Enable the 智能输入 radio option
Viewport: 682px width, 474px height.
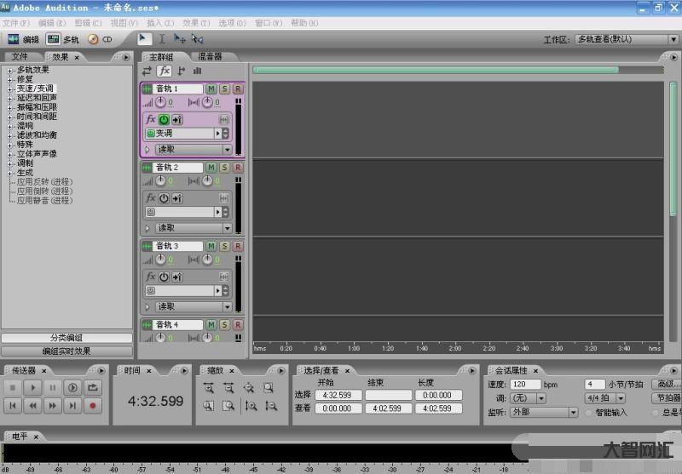click(588, 413)
